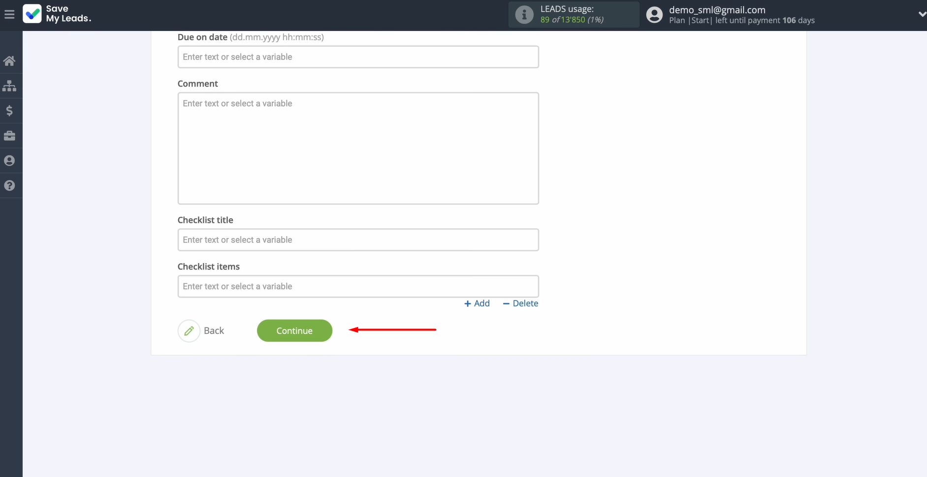The height and width of the screenshot is (477, 927).
Task: Focus the Checklist title field
Action: click(358, 240)
